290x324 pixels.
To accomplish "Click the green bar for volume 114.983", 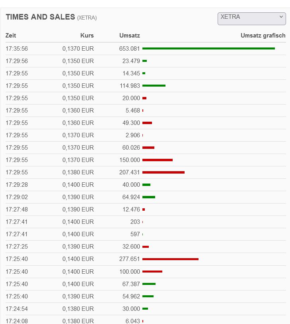I will pos(154,86).
